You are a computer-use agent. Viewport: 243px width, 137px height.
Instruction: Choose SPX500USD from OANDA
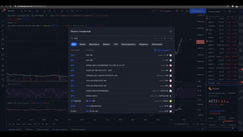point(121,101)
